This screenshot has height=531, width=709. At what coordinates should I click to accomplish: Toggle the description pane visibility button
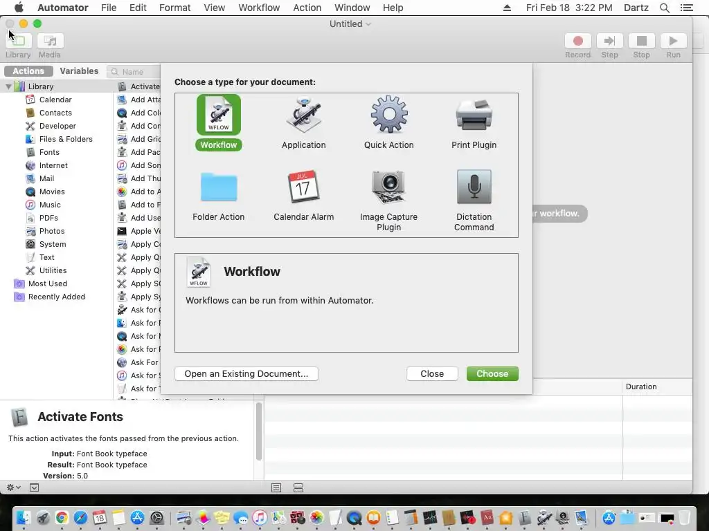pos(34,487)
